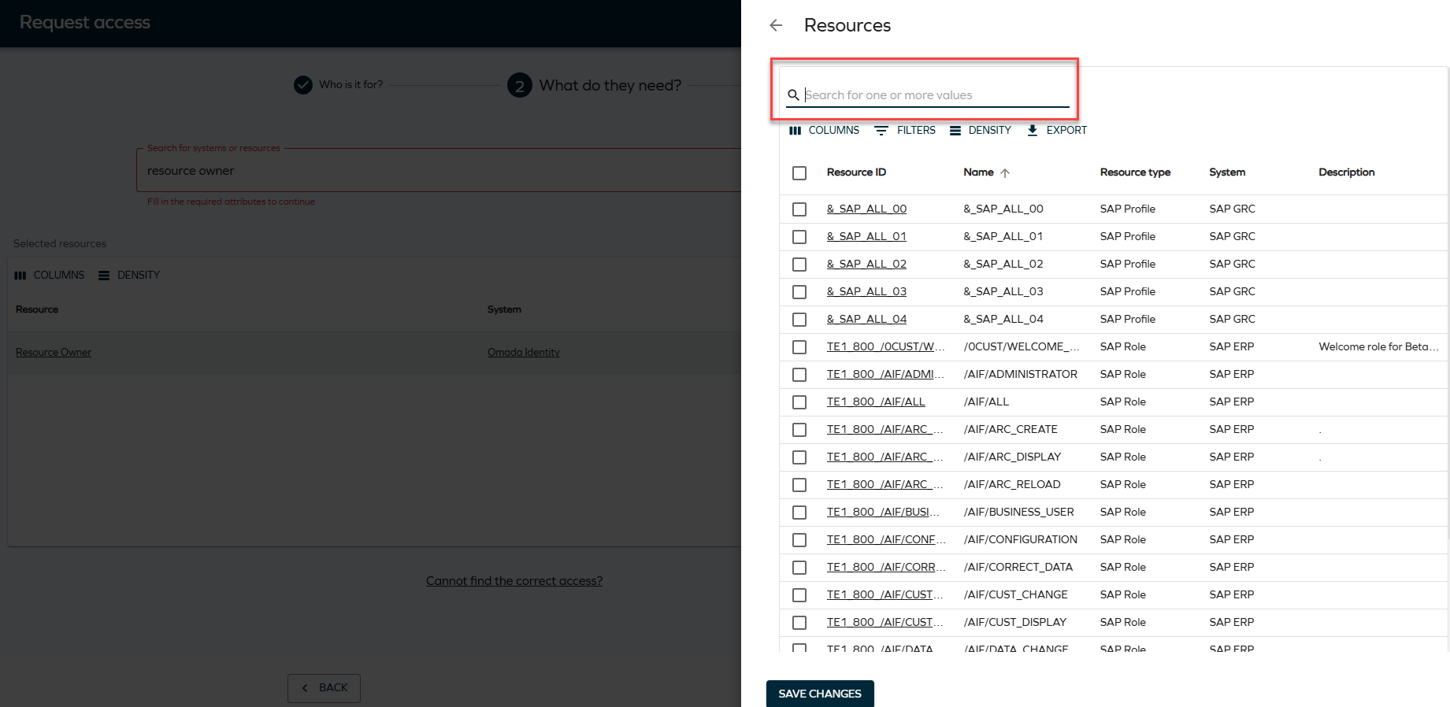
Task: Open the TE1_800_/0CUST/W... resource link
Action: point(885,346)
